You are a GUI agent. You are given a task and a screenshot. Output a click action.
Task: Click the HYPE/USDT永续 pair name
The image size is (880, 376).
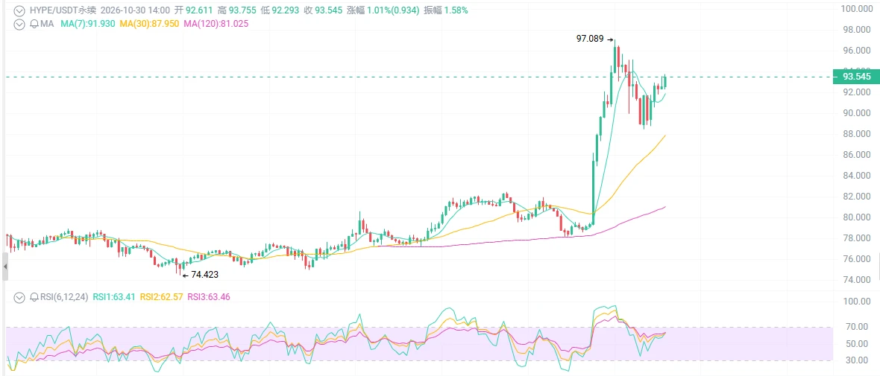click(x=63, y=10)
